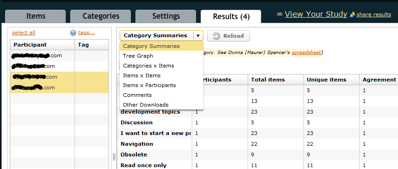The height and width of the screenshot is (169, 398).
Task: Click the fourth highlighted participant row
Action: [x=60, y=88]
